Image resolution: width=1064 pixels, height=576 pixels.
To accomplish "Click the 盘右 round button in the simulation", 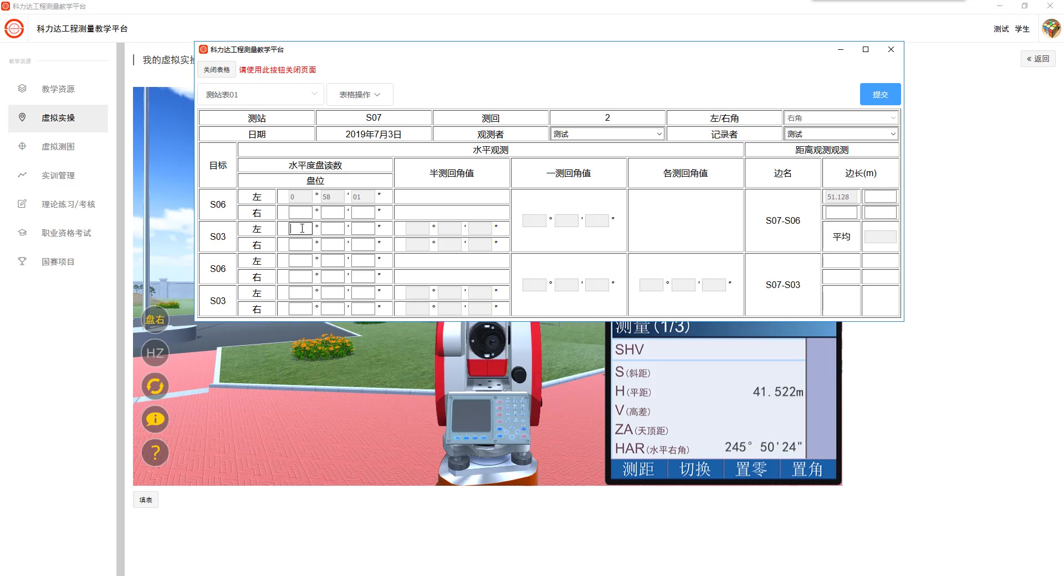I will [x=155, y=320].
